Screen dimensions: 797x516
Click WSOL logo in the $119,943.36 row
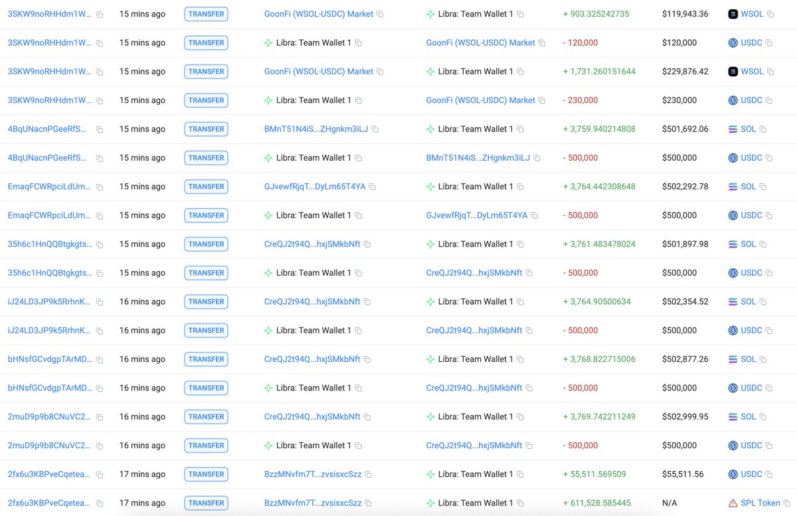pyautogui.click(x=733, y=14)
